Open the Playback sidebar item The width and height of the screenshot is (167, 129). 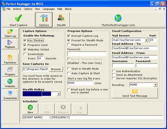pyautogui.click(x=10, y=44)
